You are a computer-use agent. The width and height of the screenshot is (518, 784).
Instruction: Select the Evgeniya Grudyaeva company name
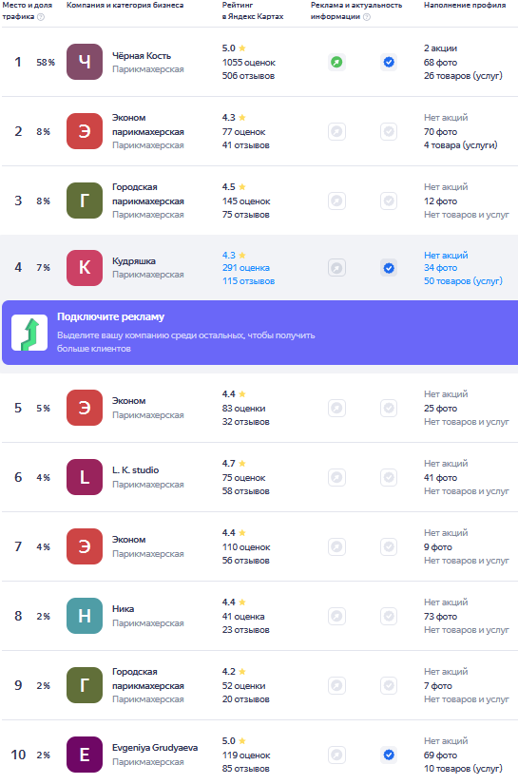point(155,748)
